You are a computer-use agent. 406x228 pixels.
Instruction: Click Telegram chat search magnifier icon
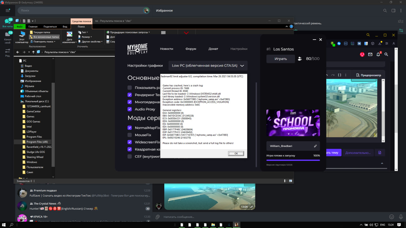click(x=385, y=10)
